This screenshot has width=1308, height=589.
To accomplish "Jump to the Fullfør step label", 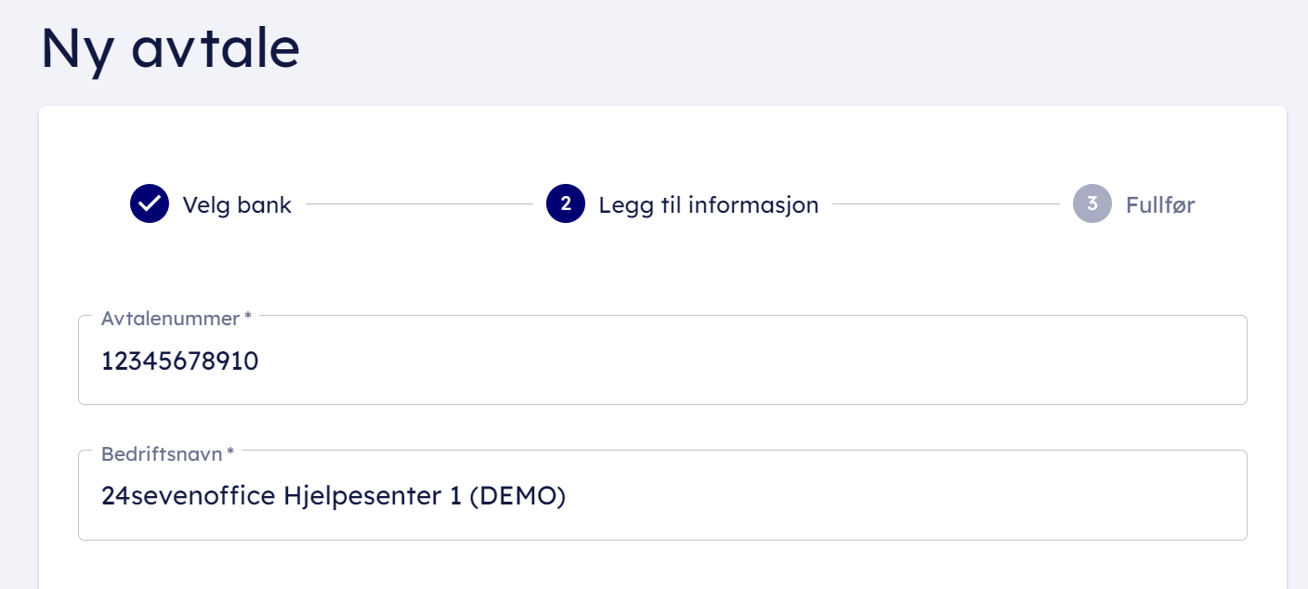I will tap(1160, 205).
